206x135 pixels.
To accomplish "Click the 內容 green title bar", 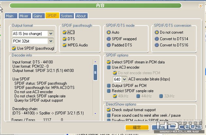I will [95, 6].
